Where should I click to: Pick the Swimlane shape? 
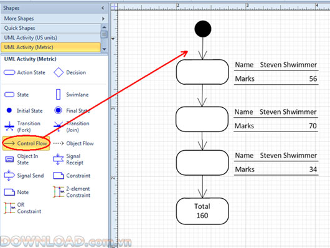(x=72, y=94)
